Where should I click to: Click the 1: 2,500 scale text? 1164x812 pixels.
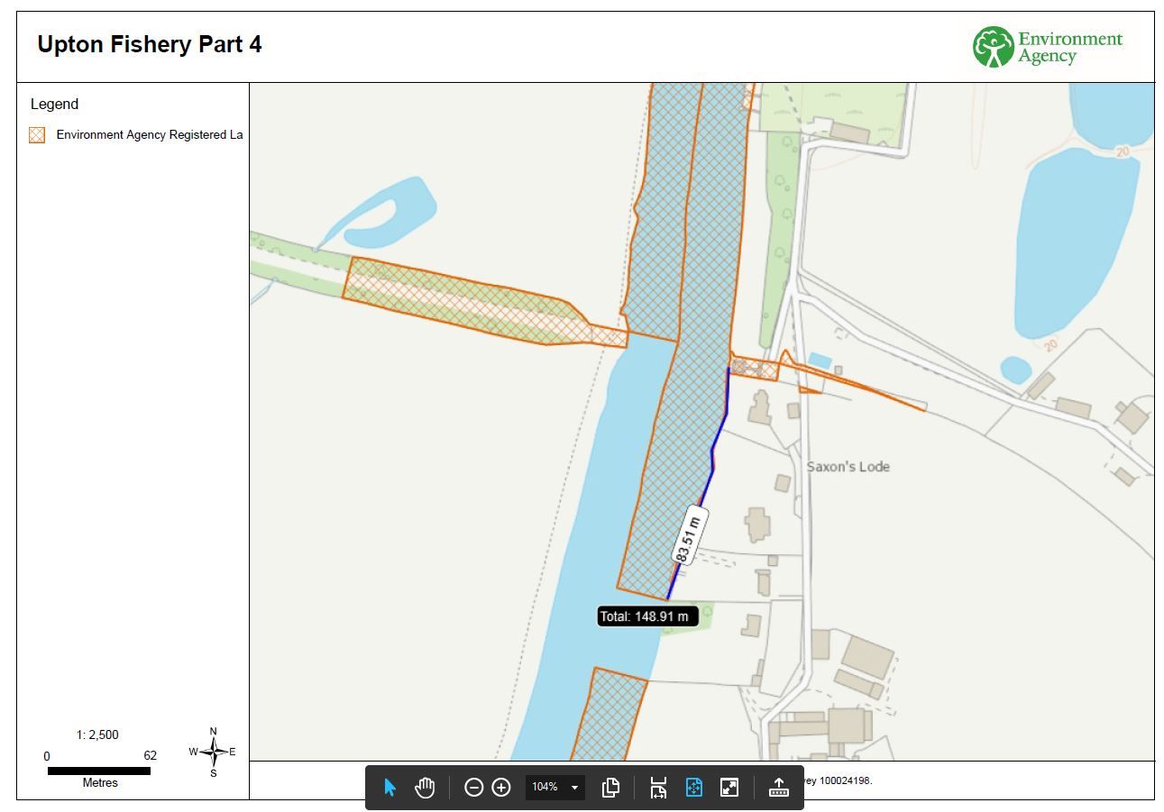[x=97, y=734]
